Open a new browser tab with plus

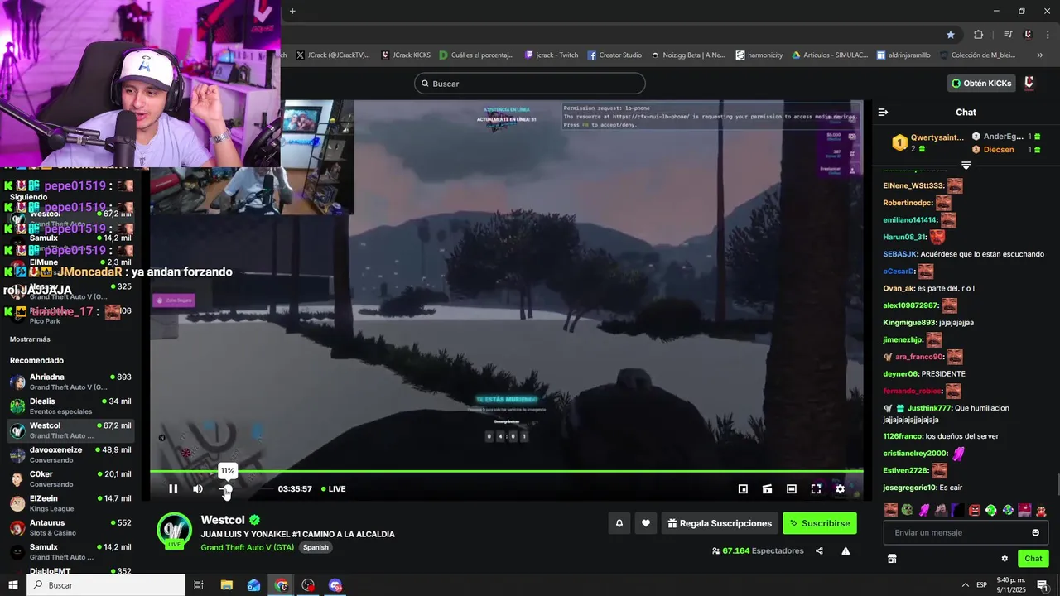[x=292, y=11]
